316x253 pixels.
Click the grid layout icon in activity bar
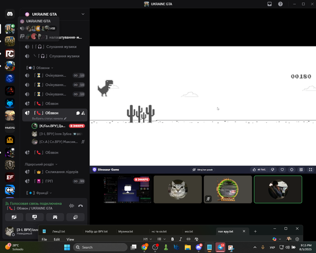(x=301, y=169)
